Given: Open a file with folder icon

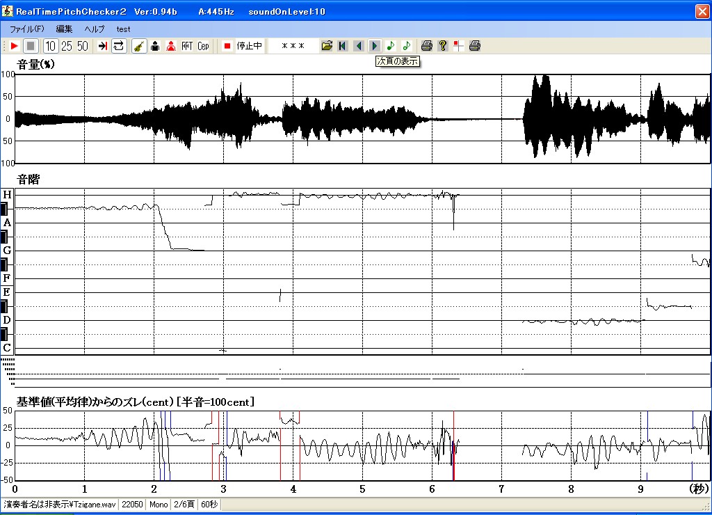Looking at the screenshot, I should click(x=327, y=46).
